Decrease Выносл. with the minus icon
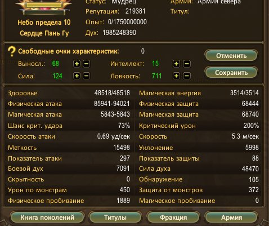The height and width of the screenshot is (226, 269). point(86,64)
